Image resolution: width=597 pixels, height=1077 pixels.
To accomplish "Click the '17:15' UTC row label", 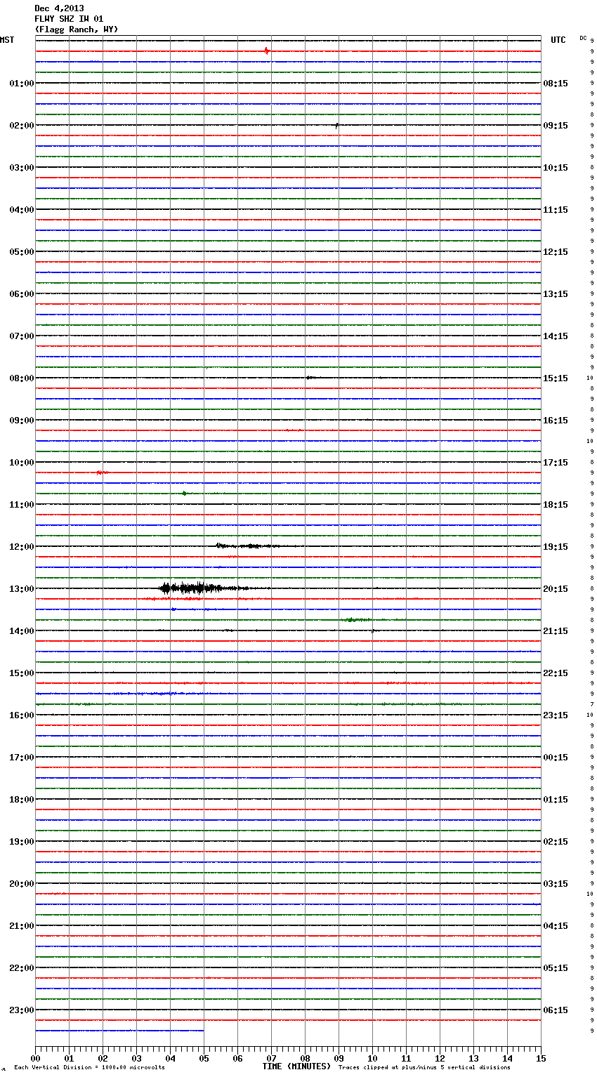I will pyautogui.click(x=556, y=463).
